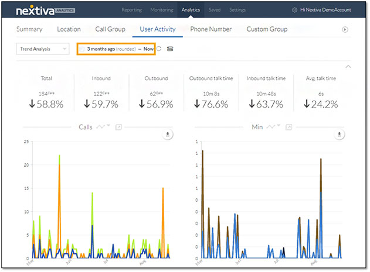370x272 pixels.
Task: Open the Monitoring menu
Action: [162, 10]
